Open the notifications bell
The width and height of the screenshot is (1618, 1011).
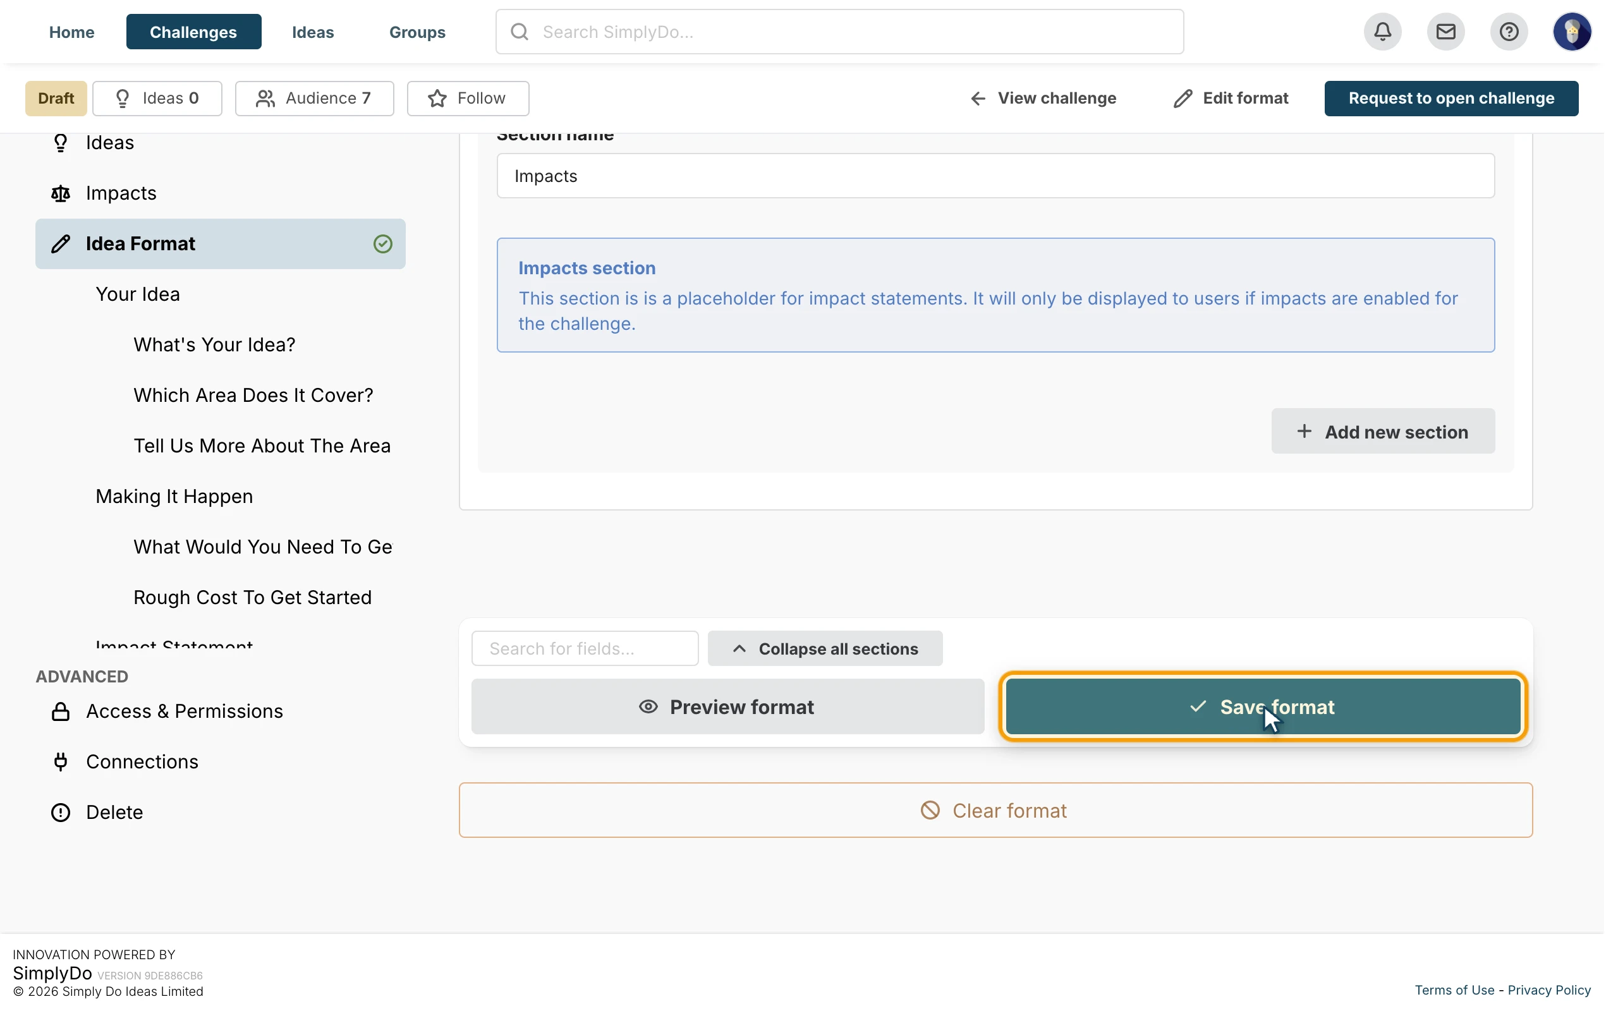point(1382,32)
